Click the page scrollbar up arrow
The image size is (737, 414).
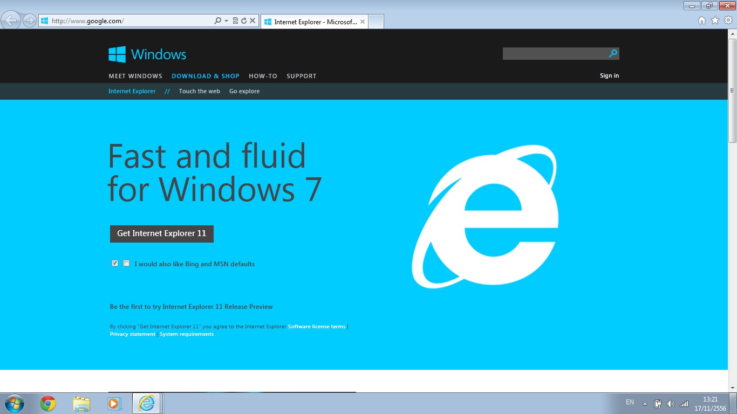point(732,34)
